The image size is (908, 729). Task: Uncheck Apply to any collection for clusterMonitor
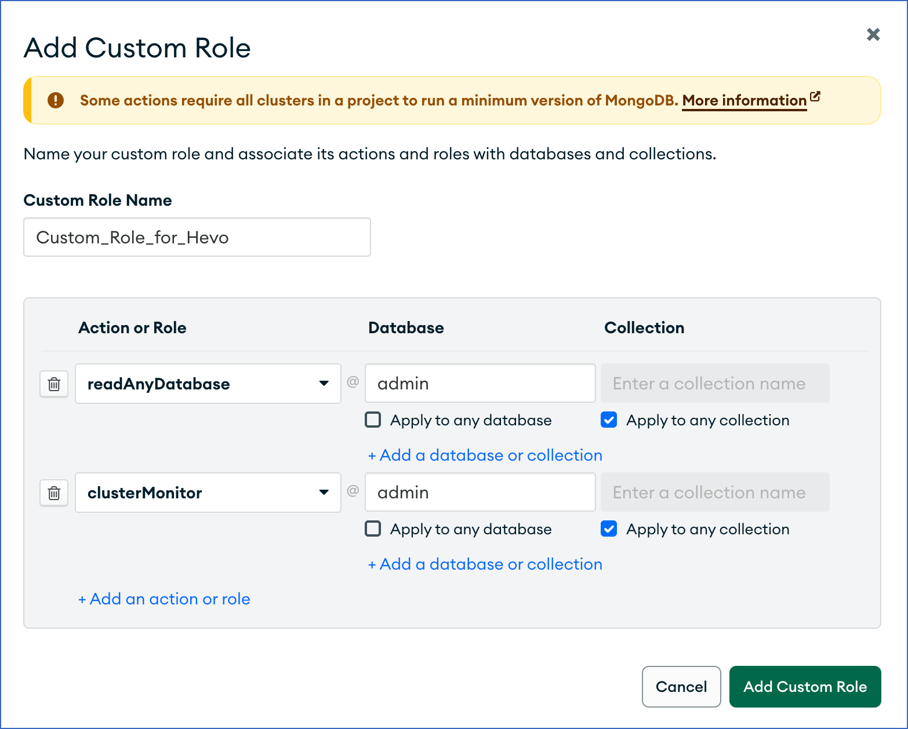(609, 528)
